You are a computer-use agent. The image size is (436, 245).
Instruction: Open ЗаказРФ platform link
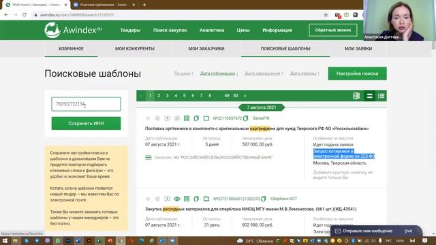[261, 118]
